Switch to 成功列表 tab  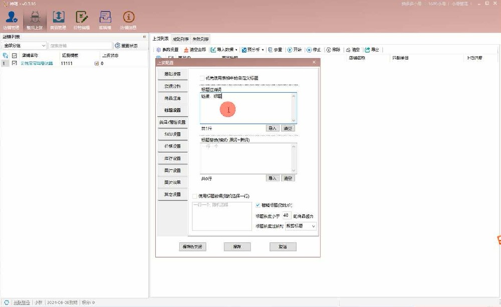[180, 39]
